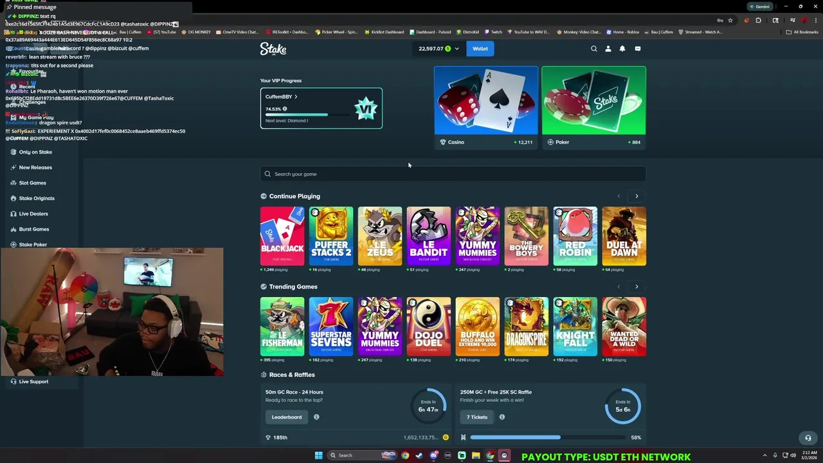Select Only on Stake in sidebar
Image resolution: width=823 pixels, height=463 pixels.
pos(35,152)
